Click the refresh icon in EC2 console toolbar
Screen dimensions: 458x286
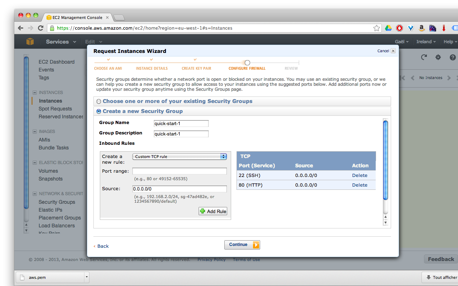point(424,57)
